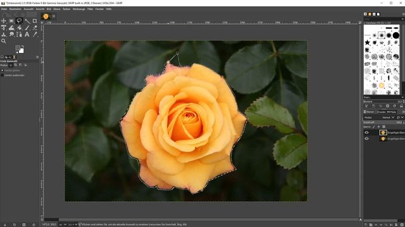Select the Crop tool
The image size is (405, 227).
click(x=35, y=21)
